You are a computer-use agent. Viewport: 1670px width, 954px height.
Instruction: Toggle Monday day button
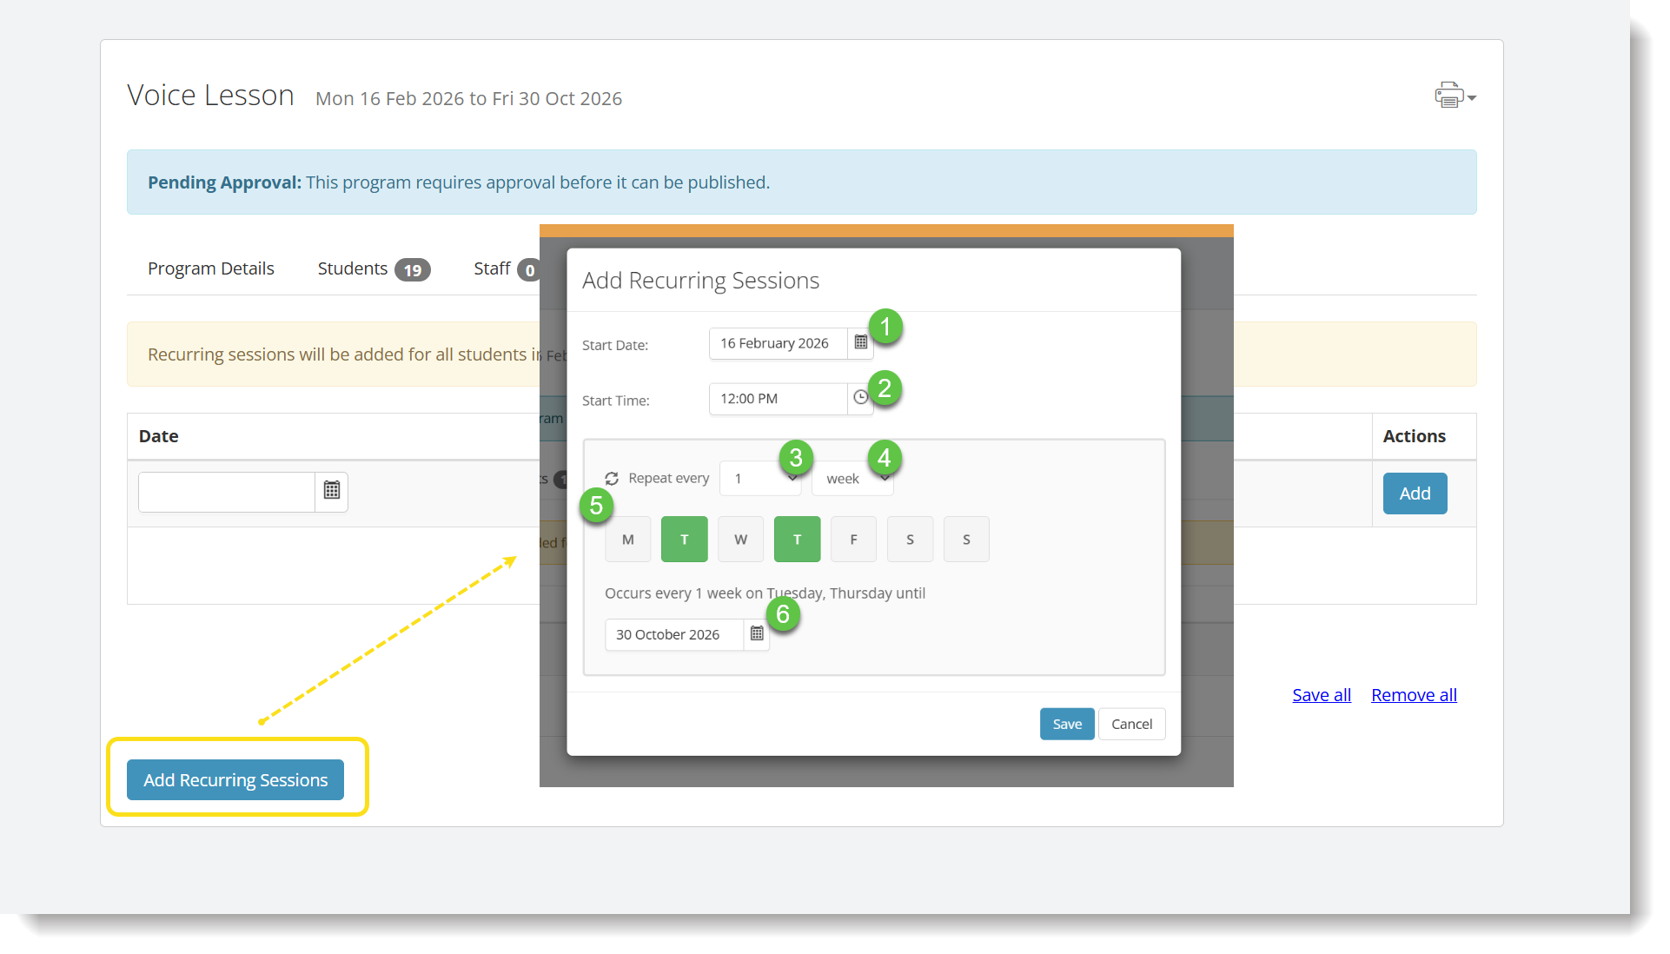pos(628,540)
